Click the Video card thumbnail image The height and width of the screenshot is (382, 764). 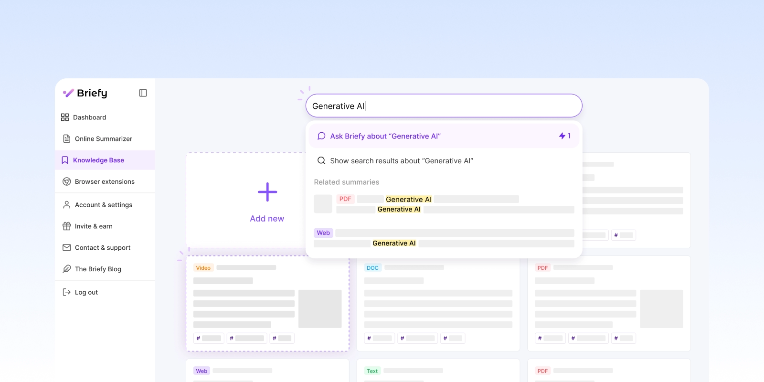320,308
